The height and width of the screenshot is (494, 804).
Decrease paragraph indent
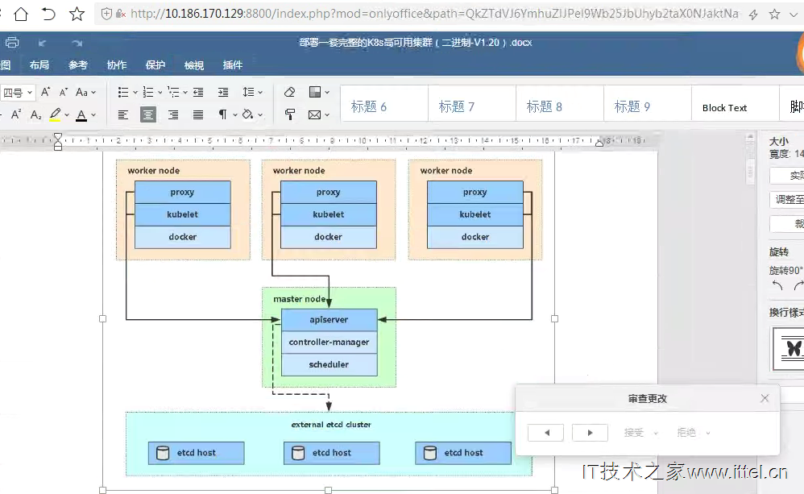point(198,93)
